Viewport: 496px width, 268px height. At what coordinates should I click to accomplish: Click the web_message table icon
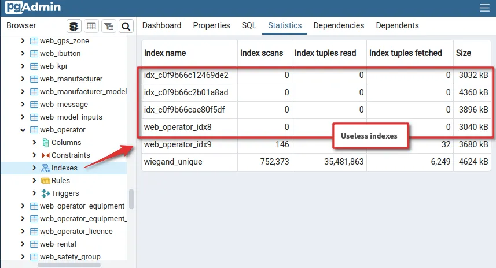(34, 105)
